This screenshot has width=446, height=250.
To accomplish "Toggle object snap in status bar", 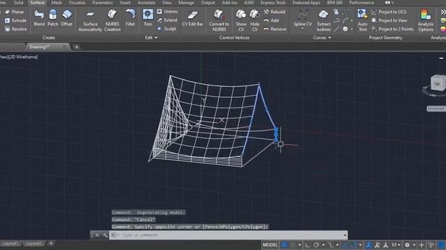I will (x=354, y=245).
